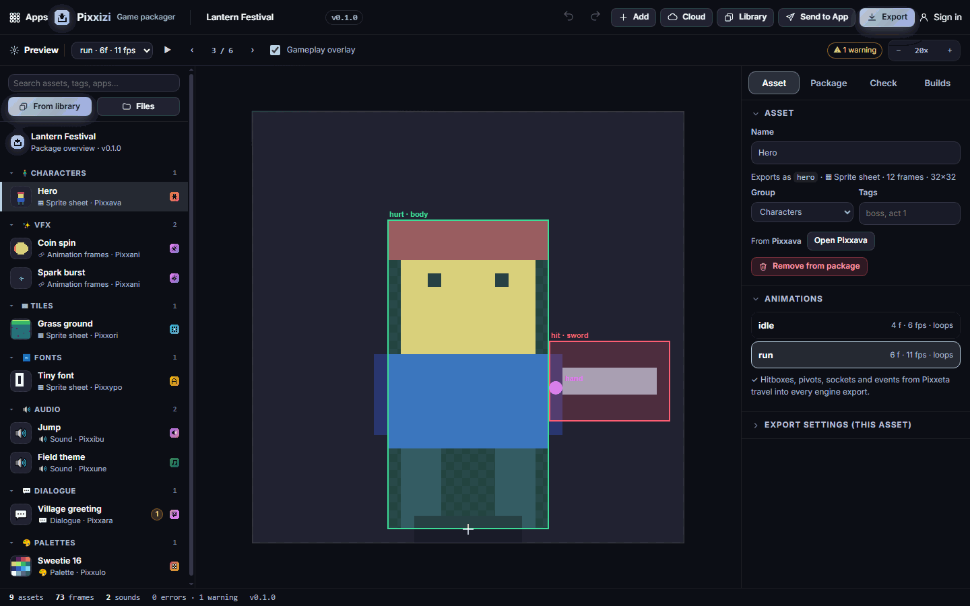Zoom in the canvas preview
Screen dimensions: 970x606
pos(950,50)
